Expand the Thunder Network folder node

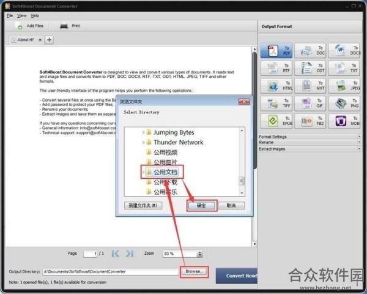[x=144, y=142]
